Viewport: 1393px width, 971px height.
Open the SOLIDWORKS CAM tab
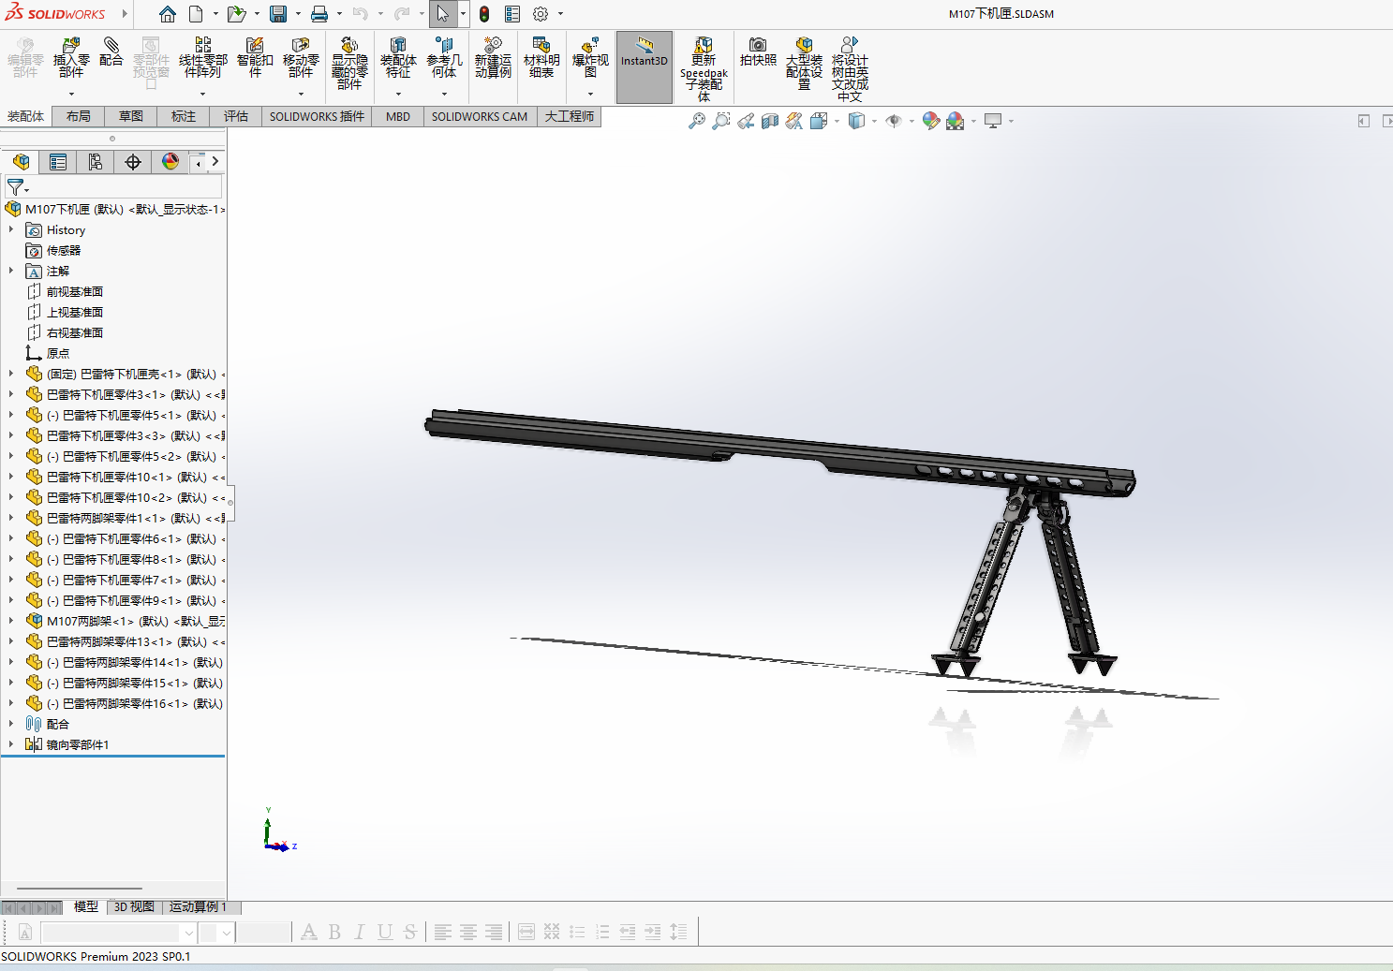[480, 116]
